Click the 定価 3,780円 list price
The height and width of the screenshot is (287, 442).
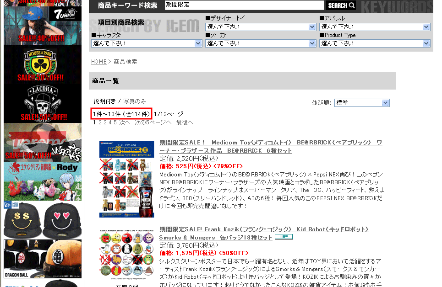[x=189, y=245]
